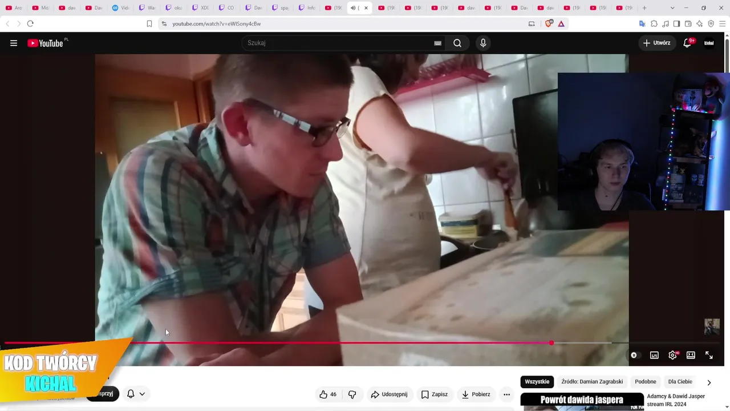The width and height of the screenshot is (730, 411).
Task: Select the Podobne filter chip
Action: 646,382
